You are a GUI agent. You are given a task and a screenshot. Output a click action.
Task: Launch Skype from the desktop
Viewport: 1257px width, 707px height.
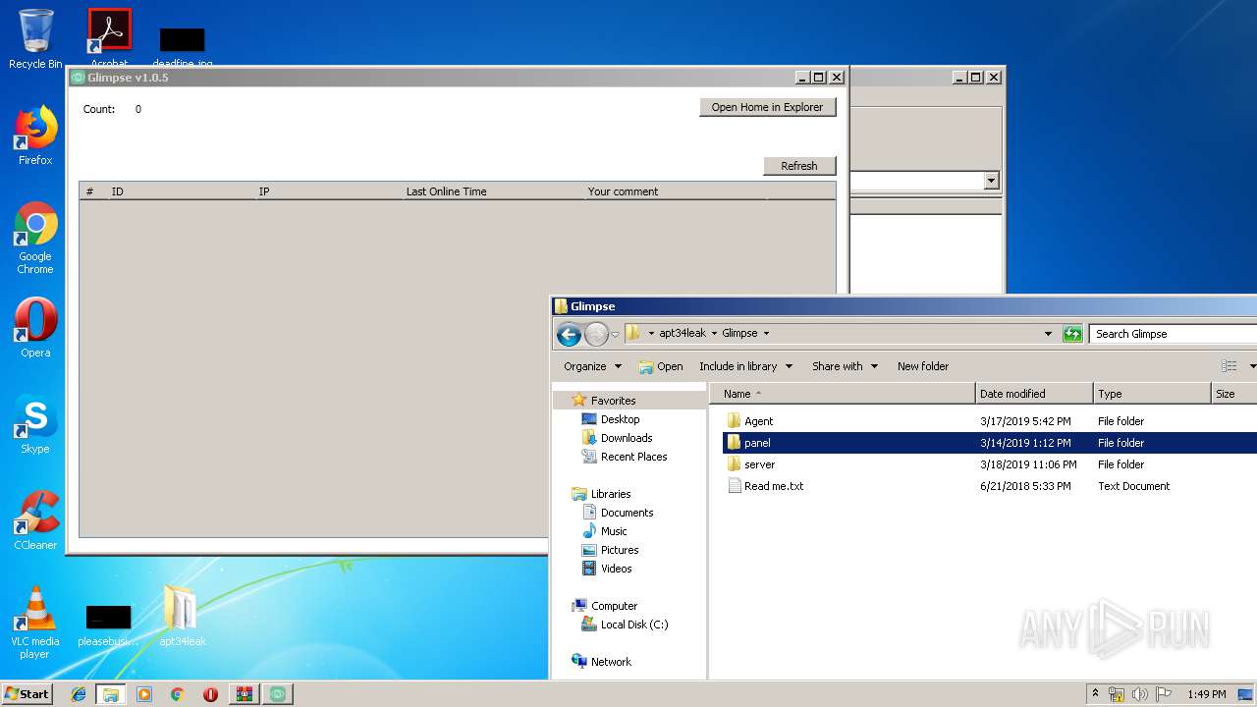(35, 424)
